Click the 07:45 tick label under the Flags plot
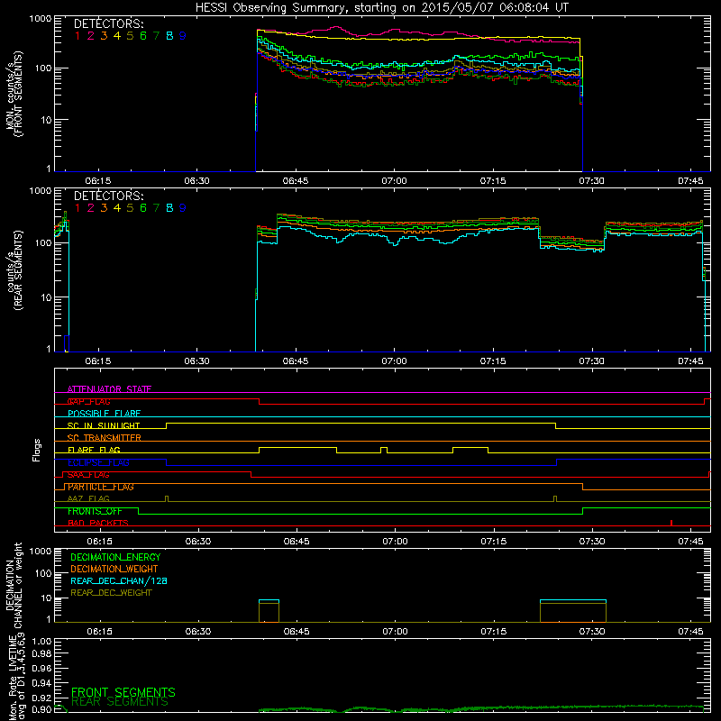The height and width of the screenshot is (721, 721). (690, 542)
